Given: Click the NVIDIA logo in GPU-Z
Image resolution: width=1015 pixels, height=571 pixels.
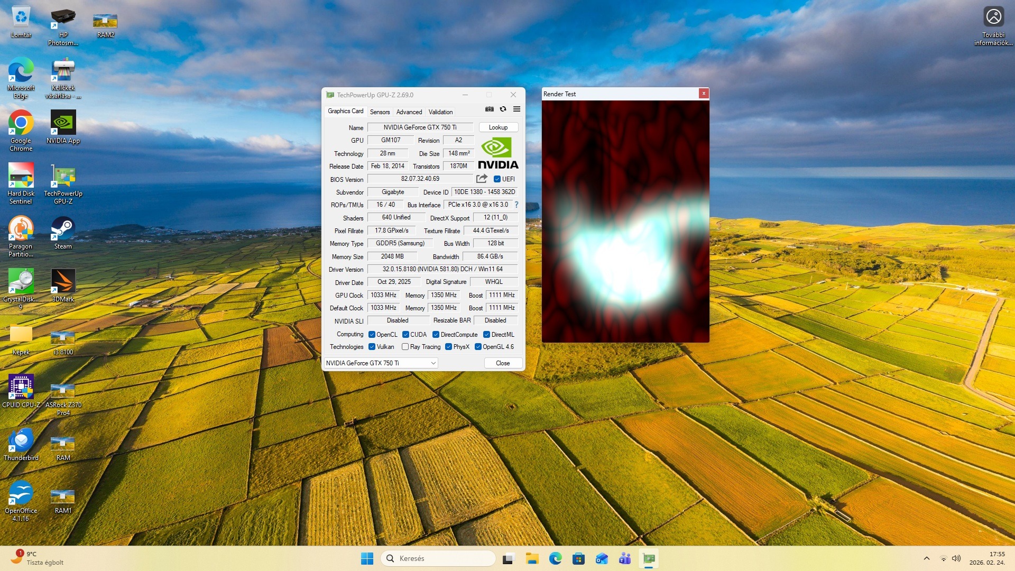Looking at the screenshot, I should [498, 153].
